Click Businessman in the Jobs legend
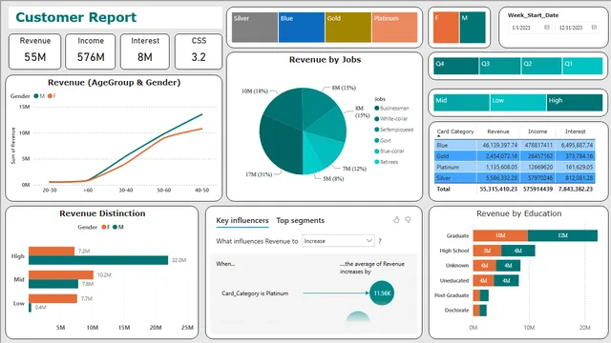The height and width of the screenshot is (343, 611). 392,108
